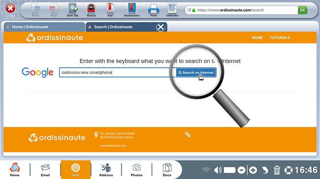320x179 pixels.
Task: Open the TUTORIALS menu link
Action: pyautogui.click(x=280, y=38)
